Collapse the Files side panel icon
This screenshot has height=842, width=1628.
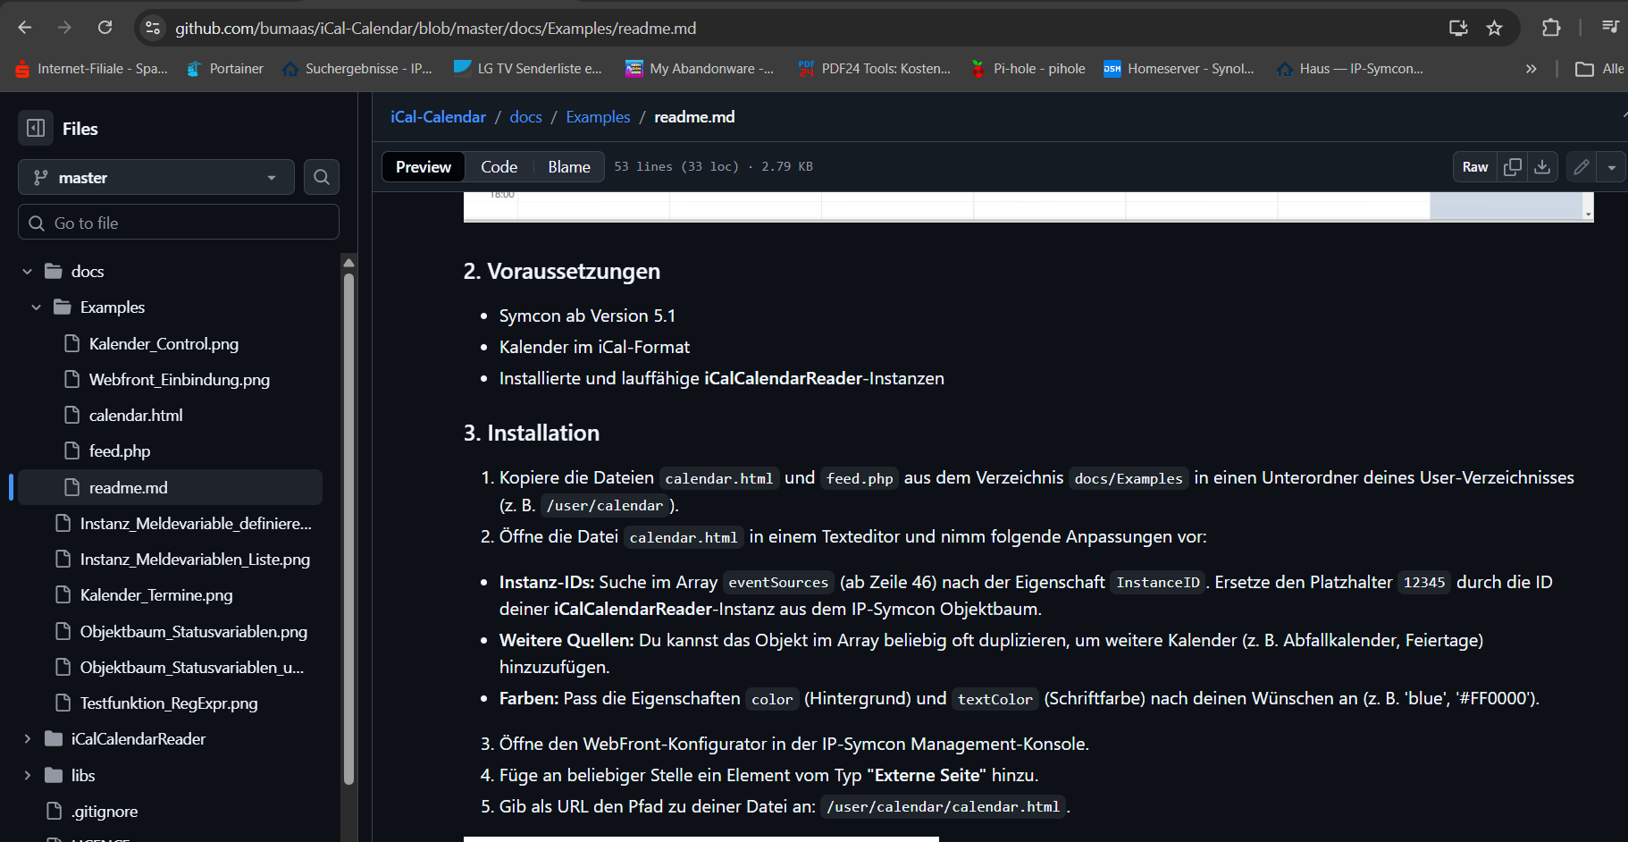point(36,129)
